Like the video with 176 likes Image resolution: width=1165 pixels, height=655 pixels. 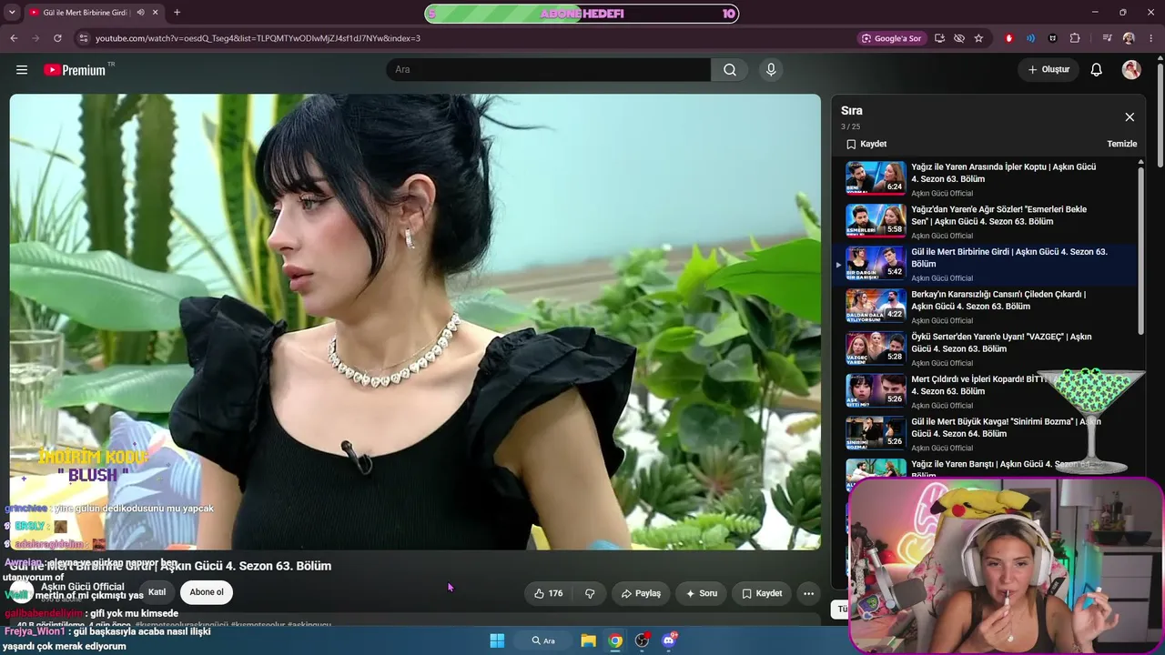tap(548, 593)
